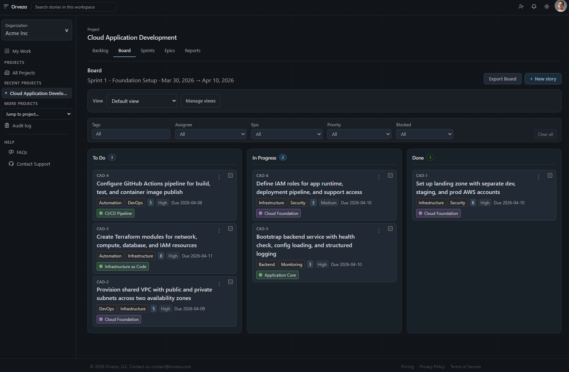Open the Default view selector
The image size is (569, 372).
[x=141, y=101]
